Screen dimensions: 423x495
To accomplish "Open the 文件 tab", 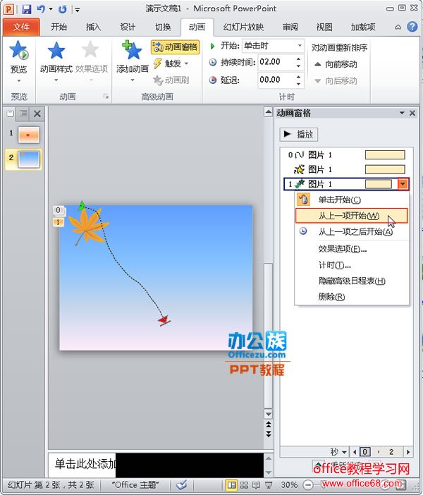I will [x=21, y=28].
